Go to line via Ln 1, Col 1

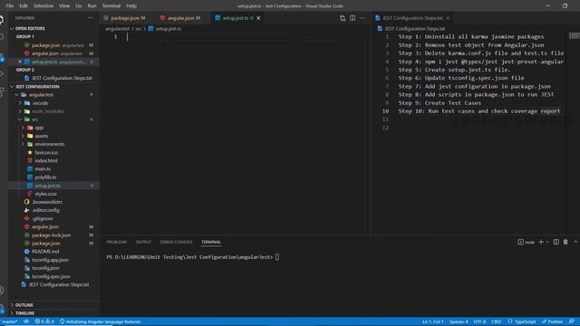[433, 321]
